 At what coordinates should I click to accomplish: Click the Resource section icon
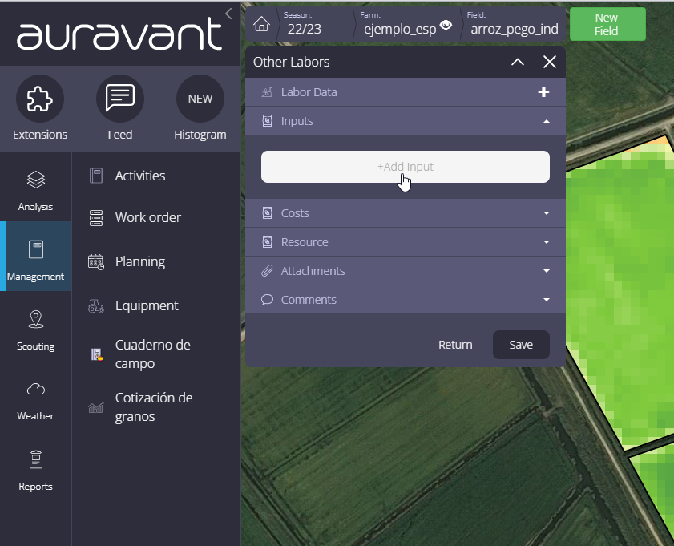pyautogui.click(x=267, y=241)
